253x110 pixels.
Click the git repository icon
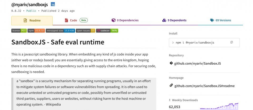(x=171, y=63)
